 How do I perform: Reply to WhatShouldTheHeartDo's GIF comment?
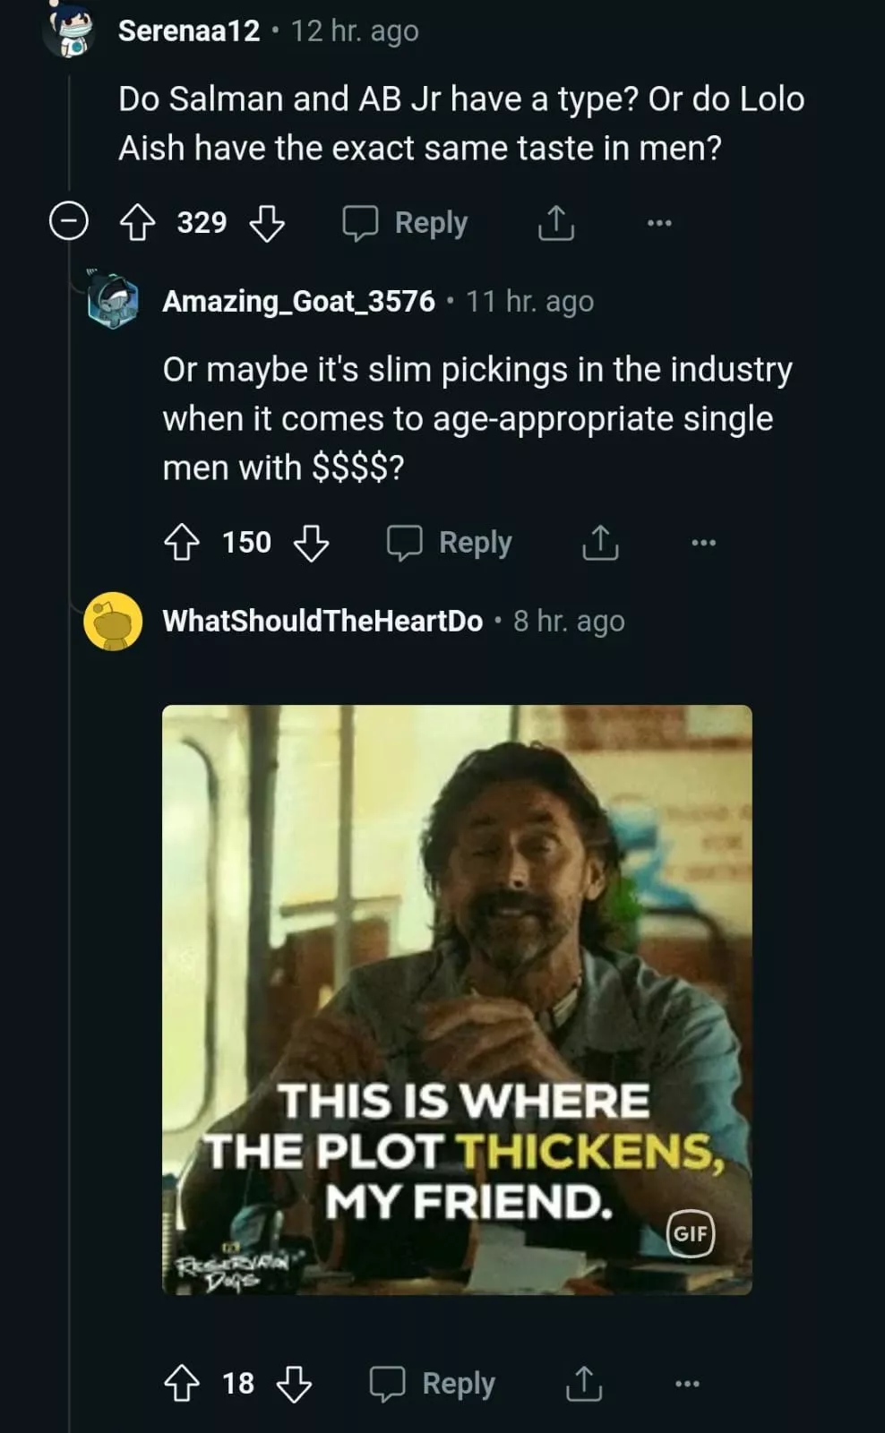pos(433,1384)
